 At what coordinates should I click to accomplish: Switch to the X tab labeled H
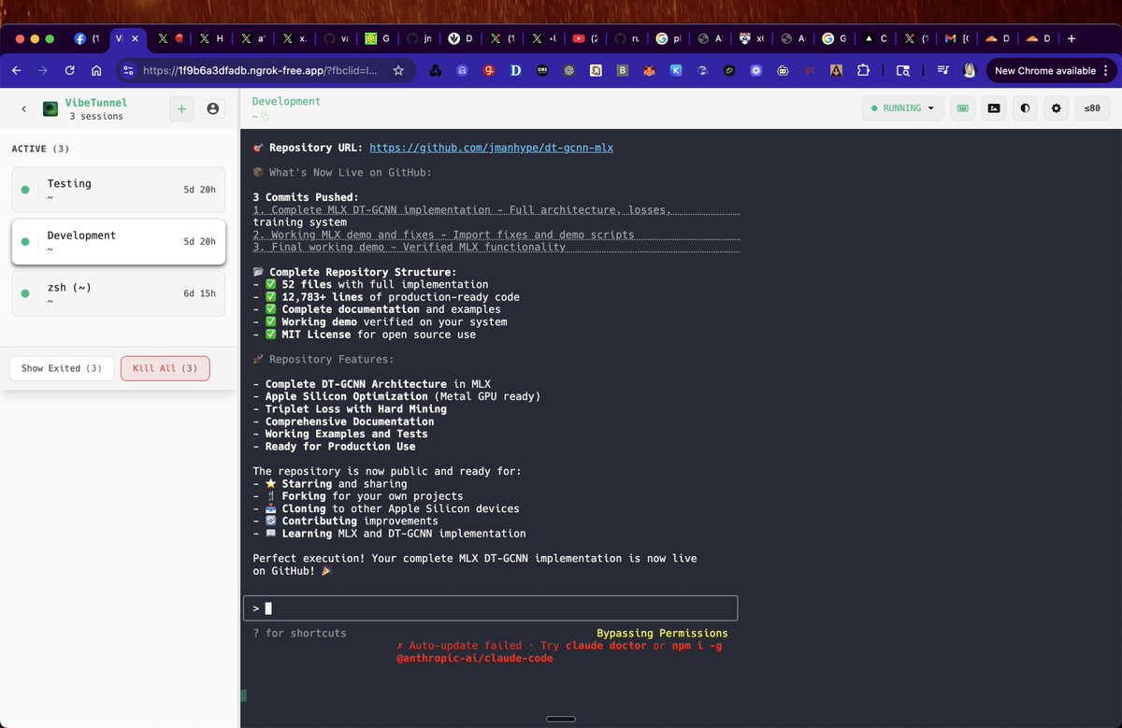pyautogui.click(x=211, y=38)
